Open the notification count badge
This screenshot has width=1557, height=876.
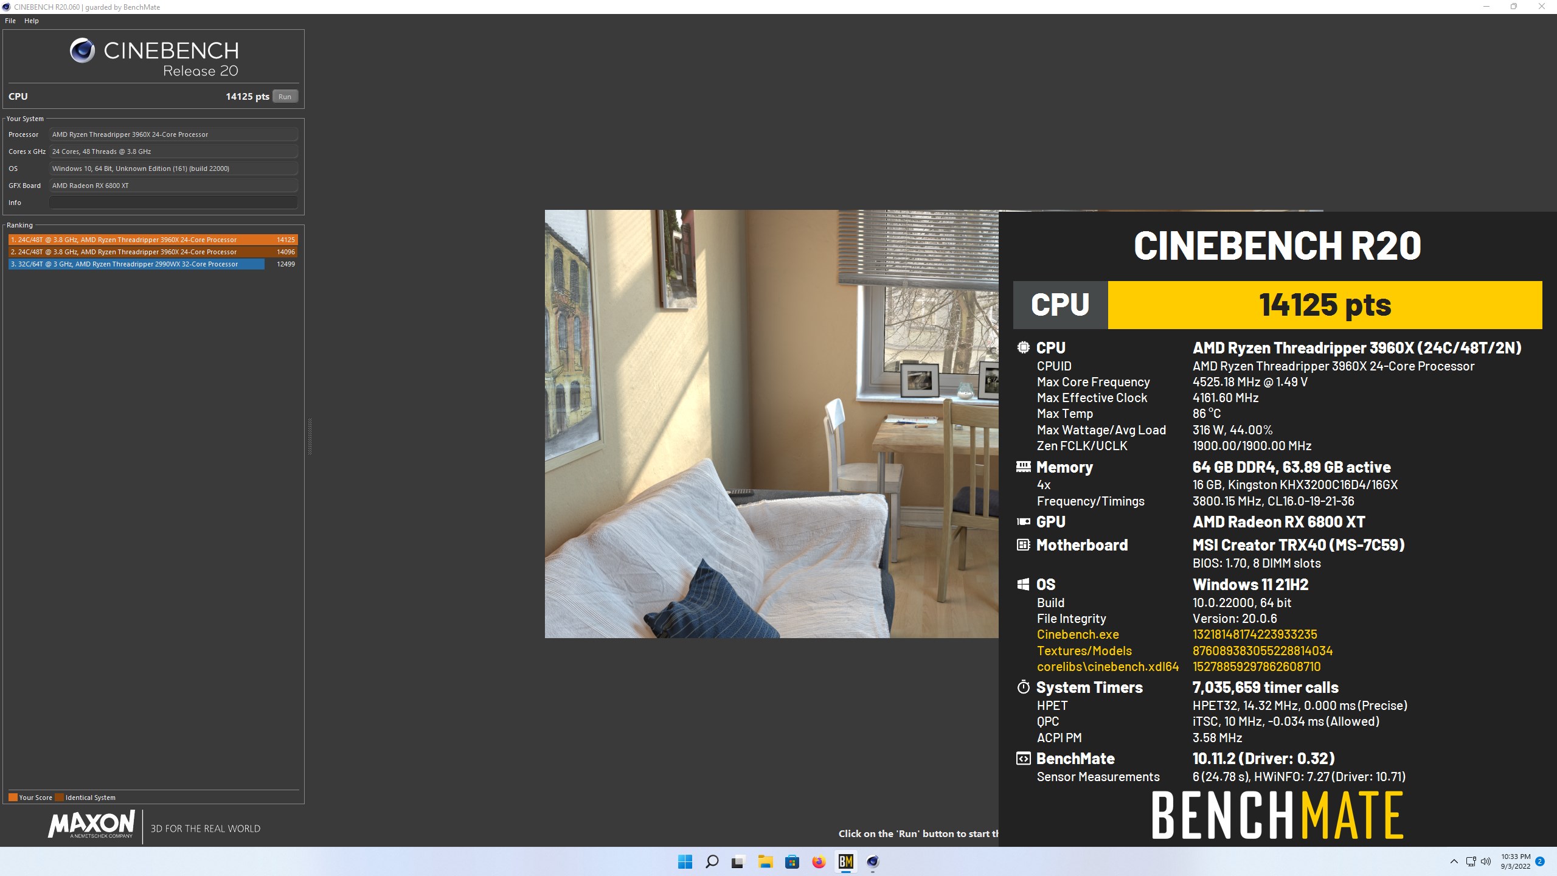click(x=1540, y=861)
